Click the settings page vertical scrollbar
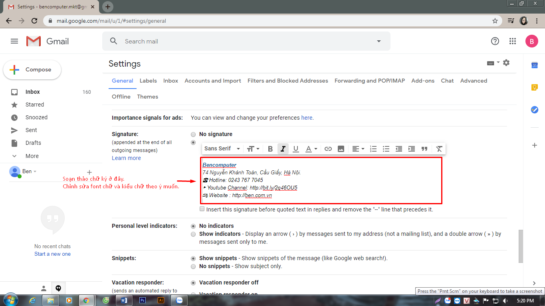Image resolution: width=545 pixels, height=306 pixels. (x=520, y=246)
